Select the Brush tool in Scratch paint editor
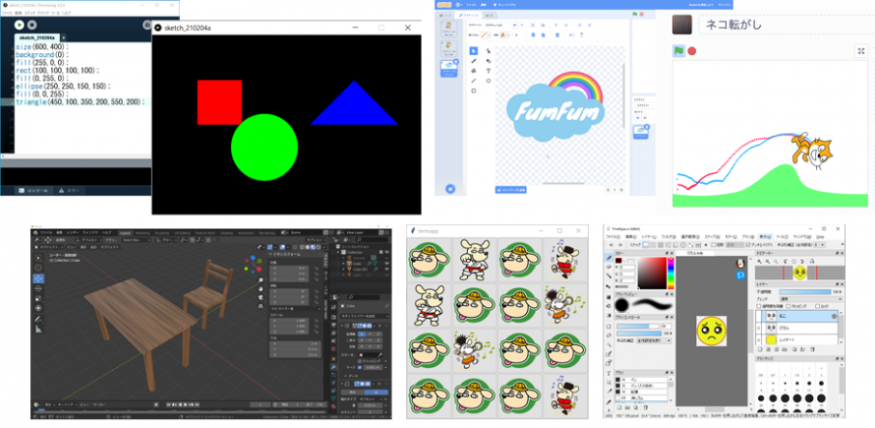The height and width of the screenshot is (428, 875). 474,61
